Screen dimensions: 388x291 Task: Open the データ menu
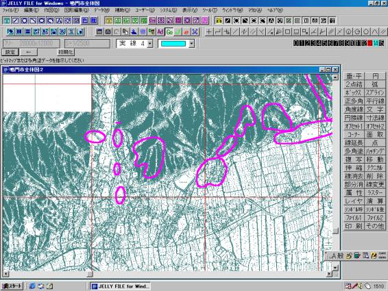coord(101,10)
